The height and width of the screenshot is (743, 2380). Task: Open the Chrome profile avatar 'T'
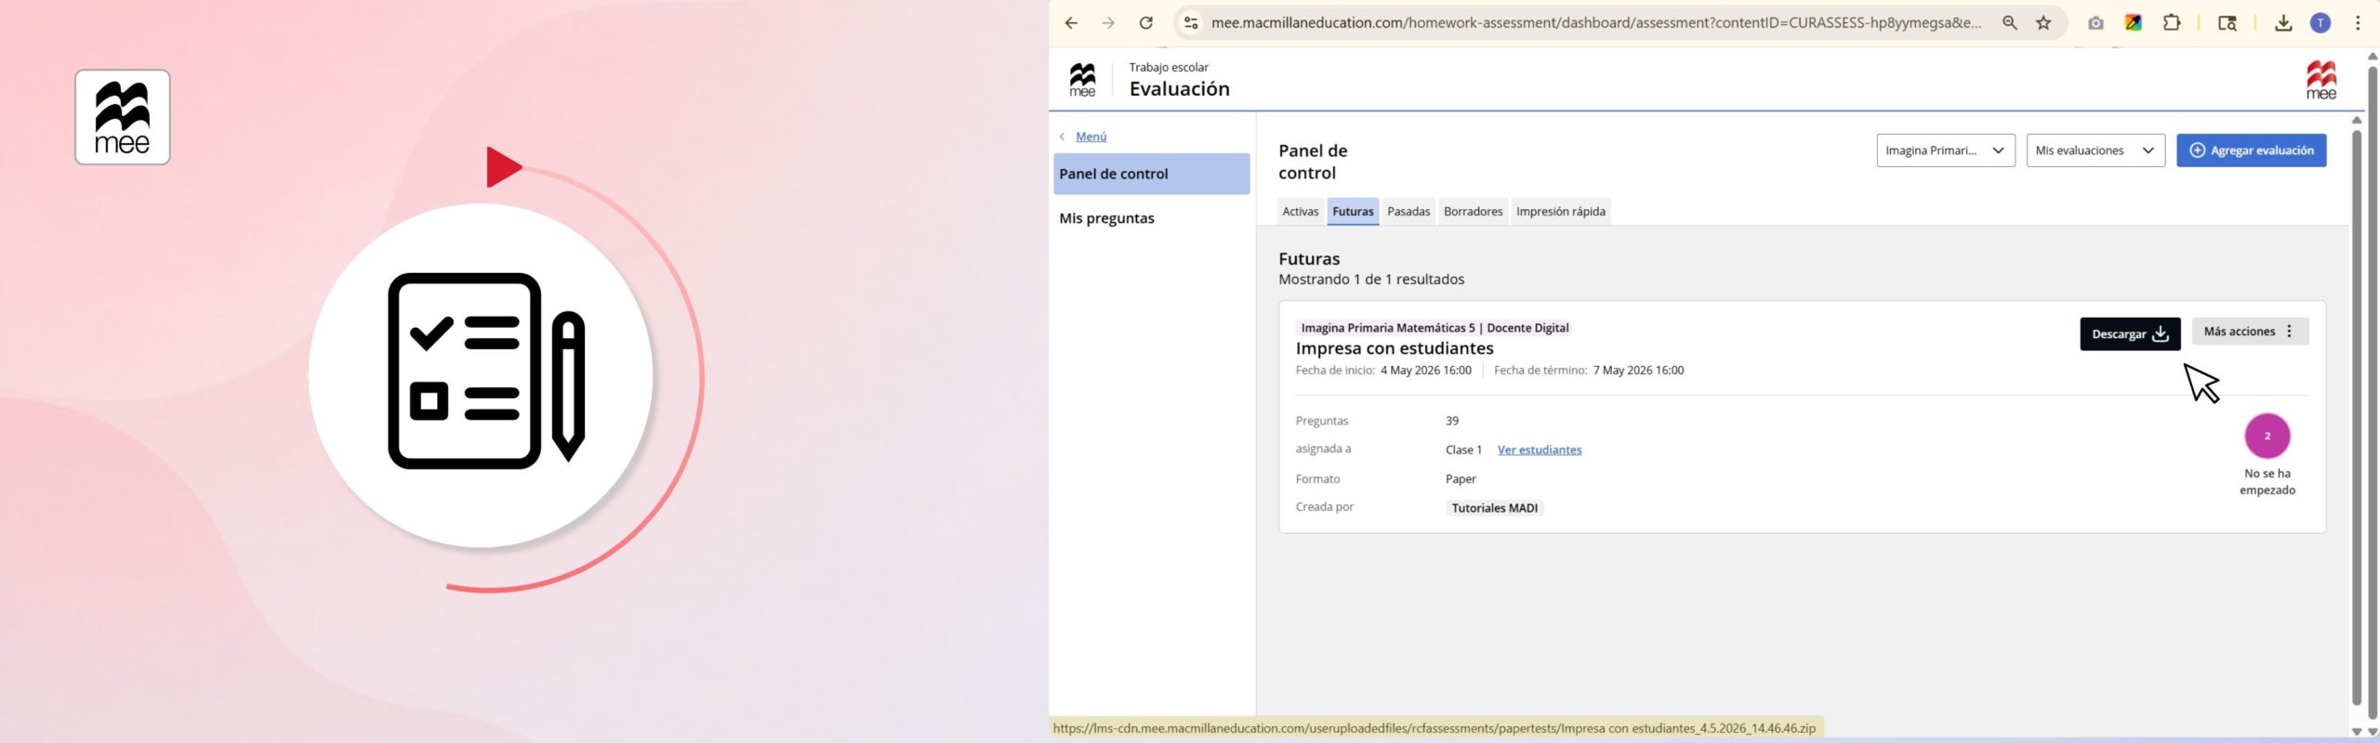[x=2320, y=23]
